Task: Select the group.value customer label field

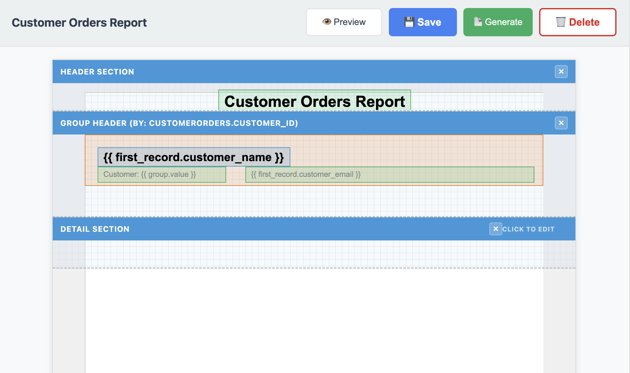Action: coord(162,174)
